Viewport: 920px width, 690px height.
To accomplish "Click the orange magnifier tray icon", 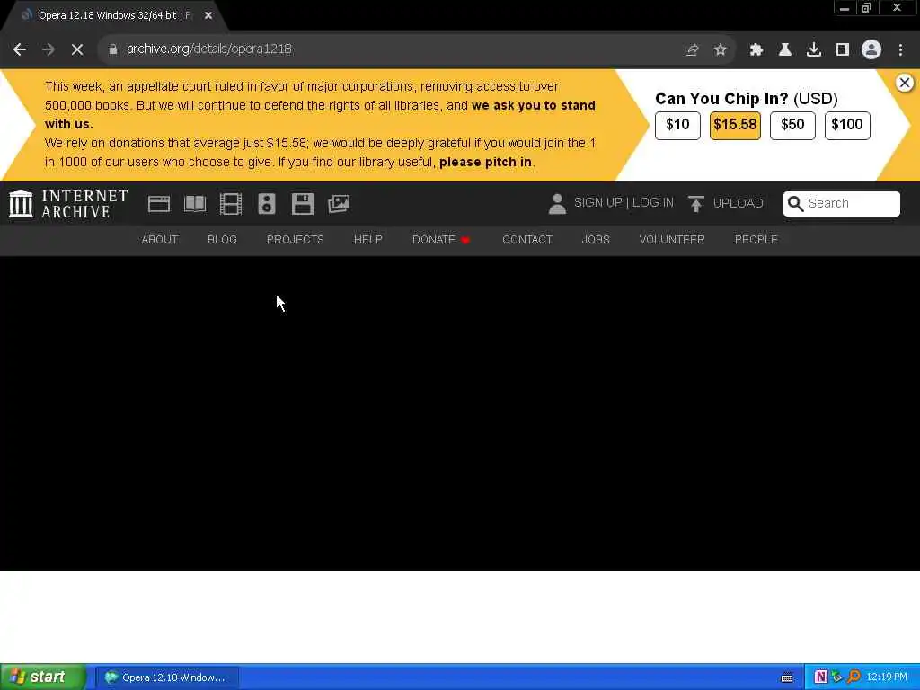I will (854, 677).
